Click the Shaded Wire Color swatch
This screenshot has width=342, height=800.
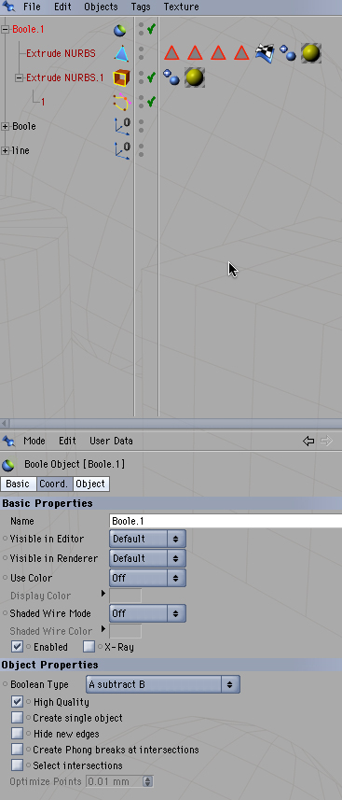coord(126,631)
